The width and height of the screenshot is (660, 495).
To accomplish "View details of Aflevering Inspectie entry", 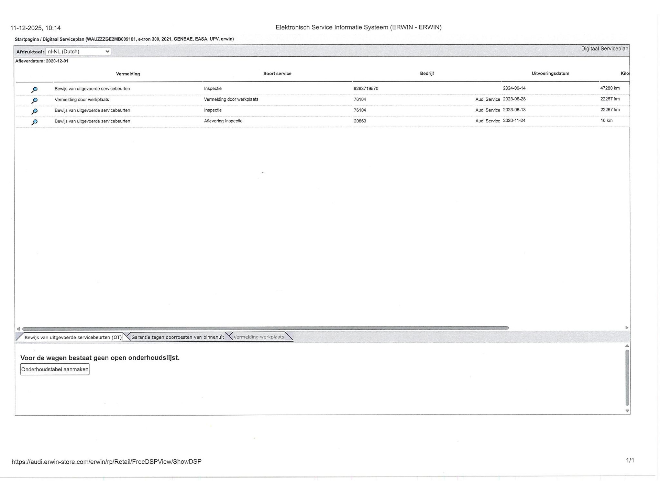I will click(34, 122).
